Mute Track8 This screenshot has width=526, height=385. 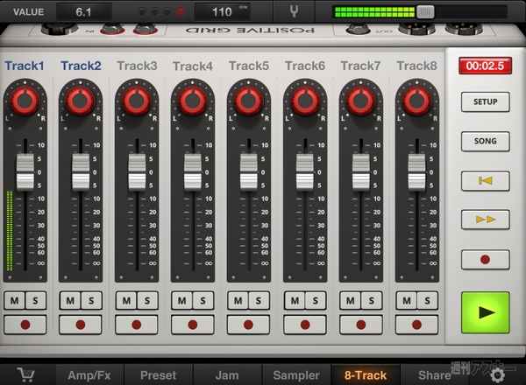pos(406,301)
